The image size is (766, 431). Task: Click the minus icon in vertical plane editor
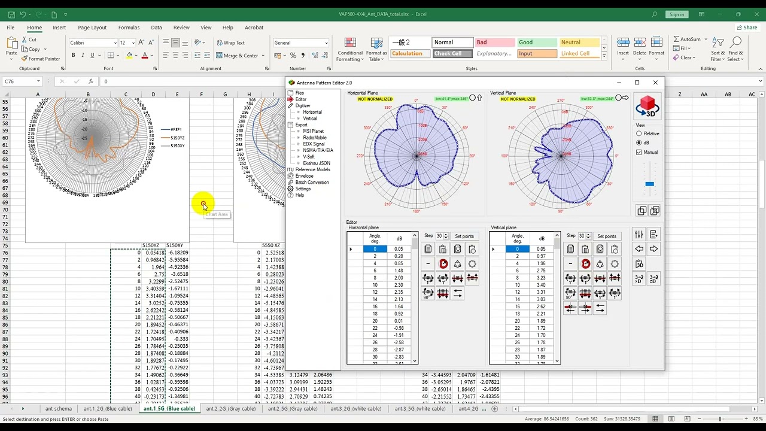(x=570, y=263)
